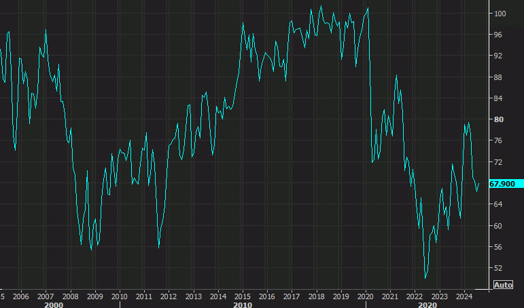Click the 2012 year label on time axis
Screen dimensions: 524x308
(169, 296)
